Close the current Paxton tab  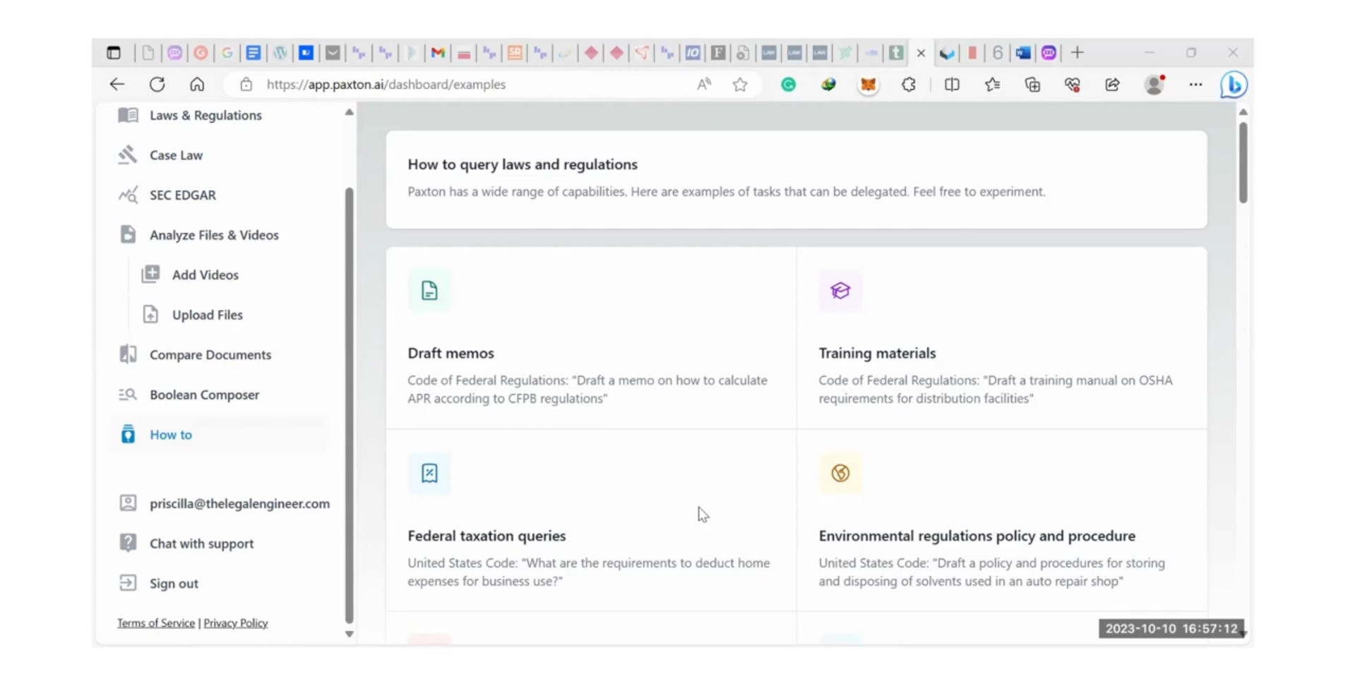[x=921, y=53]
